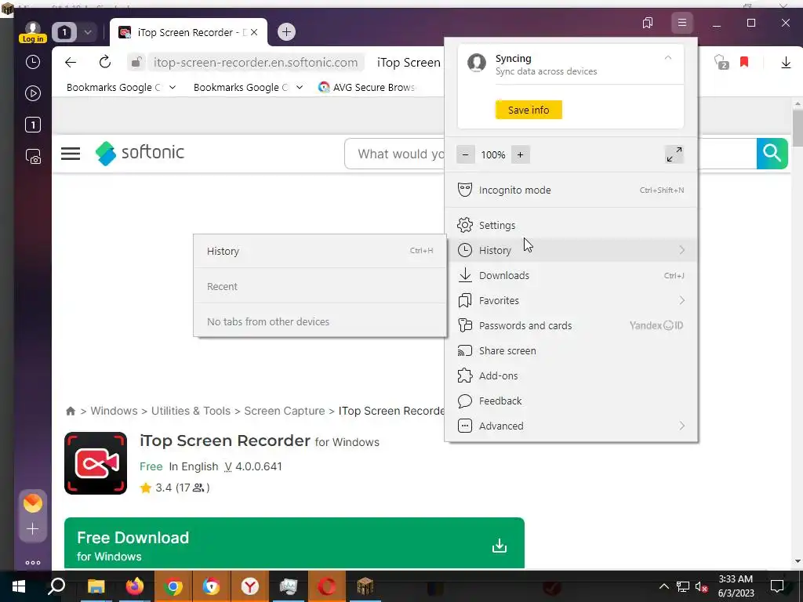Increase zoom with plus button
This screenshot has width=803, height=602.
point(521,154)
